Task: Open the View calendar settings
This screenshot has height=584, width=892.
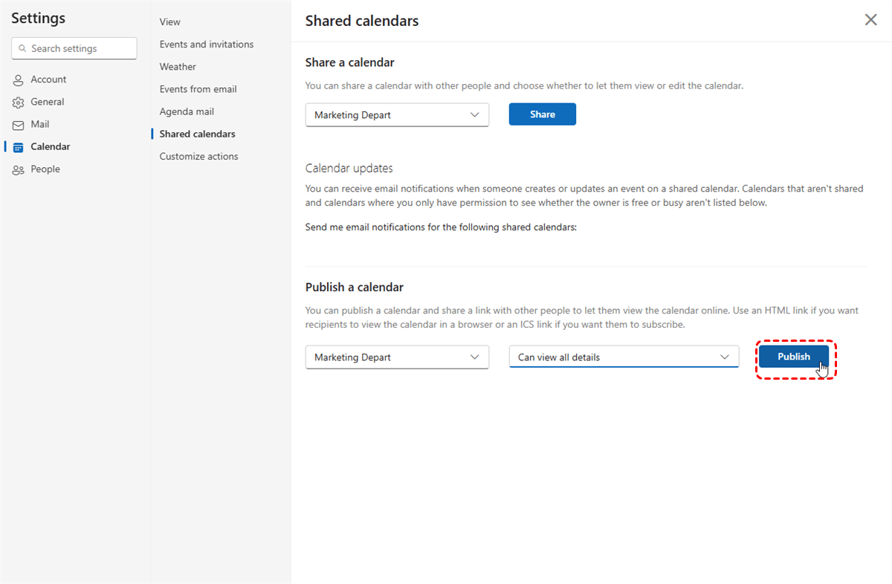Action: coord(169,22)
